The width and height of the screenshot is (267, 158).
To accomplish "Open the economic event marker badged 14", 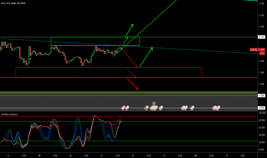I will click(x=123, y=108).
